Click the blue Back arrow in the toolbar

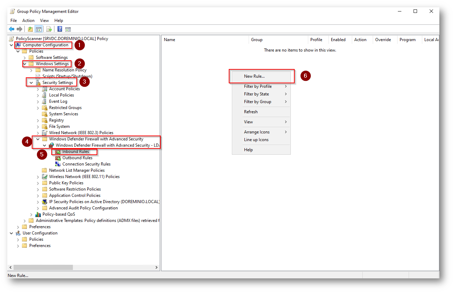(12, 29)
